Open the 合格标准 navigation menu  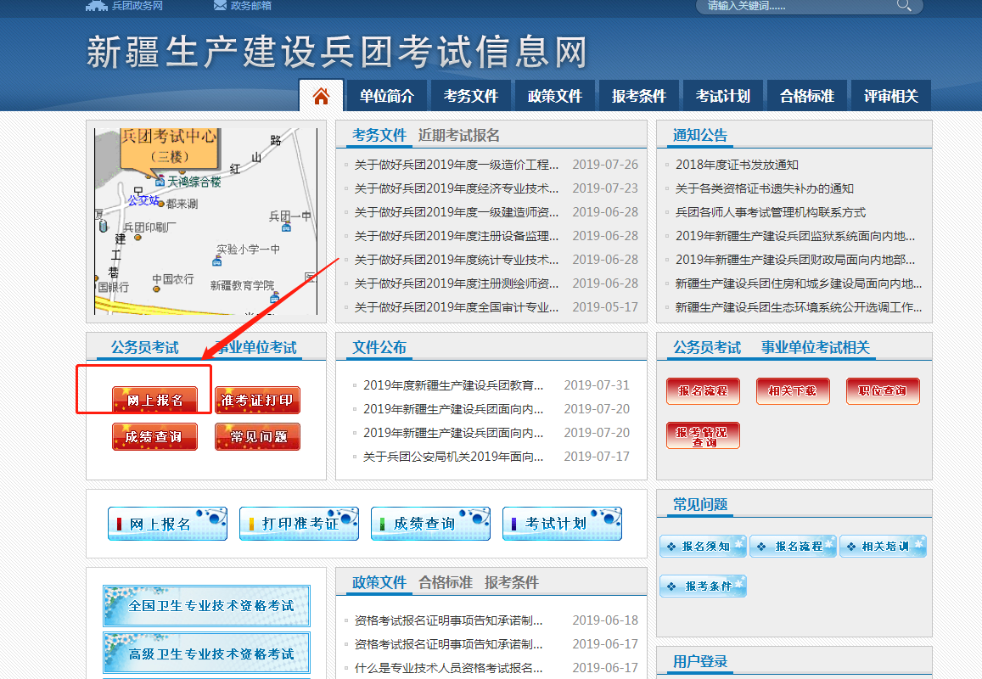(x=806, y=96)
